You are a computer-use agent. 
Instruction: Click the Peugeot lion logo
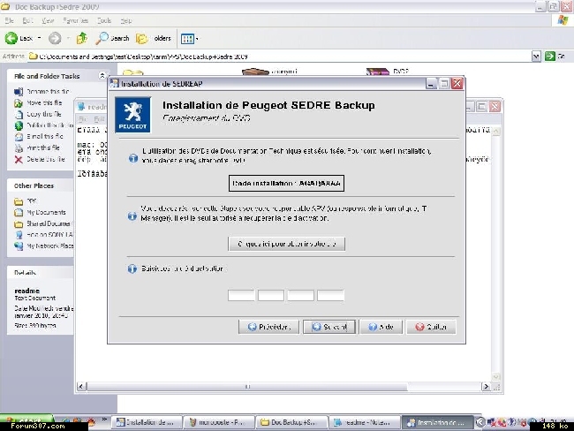click(x=132, y=115)
